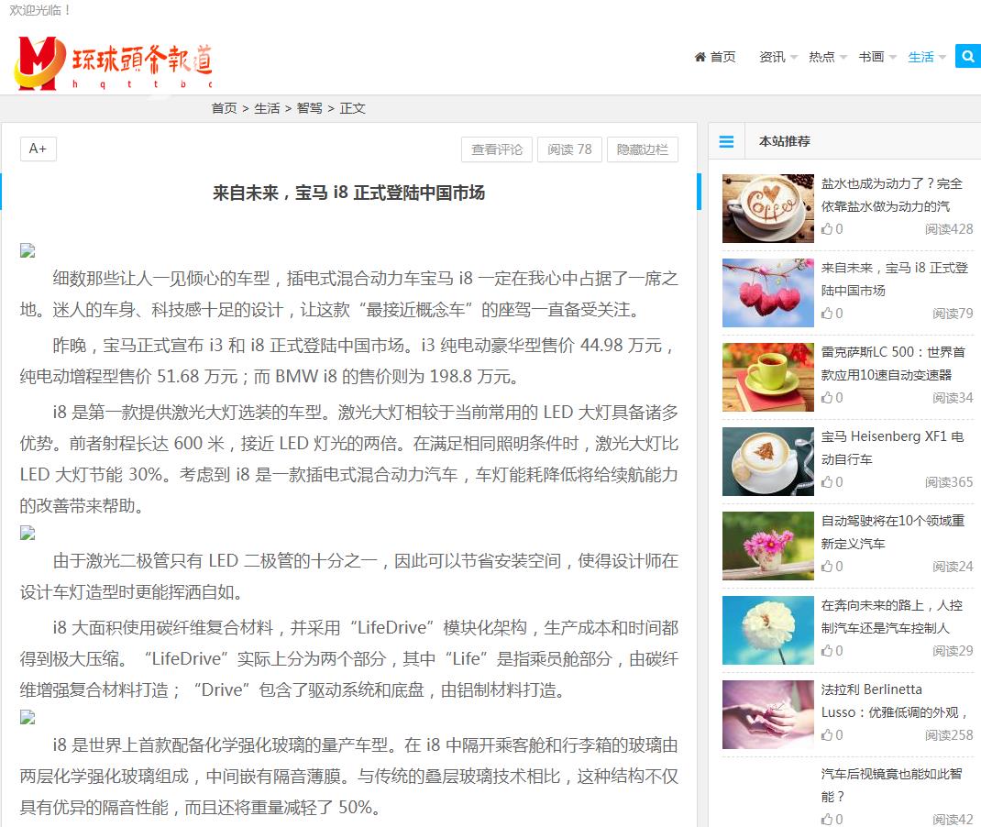Click the 本站推荐 sidebar heading

pos(785,141)
